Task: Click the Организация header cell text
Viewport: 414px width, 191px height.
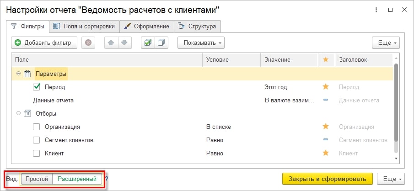Action: click(x=356, y=127)
